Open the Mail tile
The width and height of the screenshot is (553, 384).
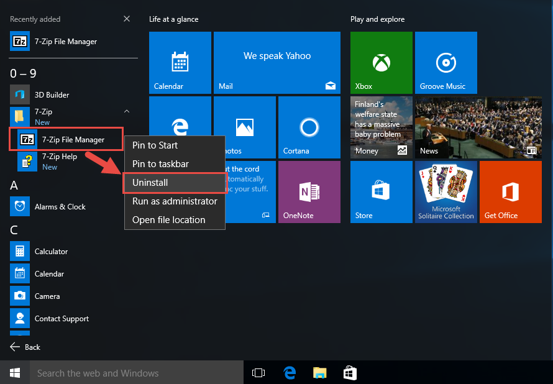(277, 63)
